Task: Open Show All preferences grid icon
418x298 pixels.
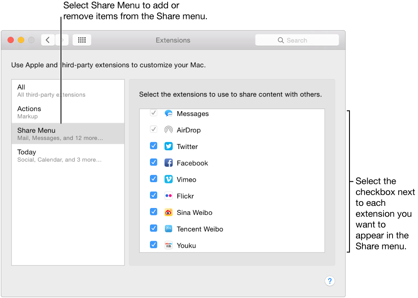Action: click(81, 40)
